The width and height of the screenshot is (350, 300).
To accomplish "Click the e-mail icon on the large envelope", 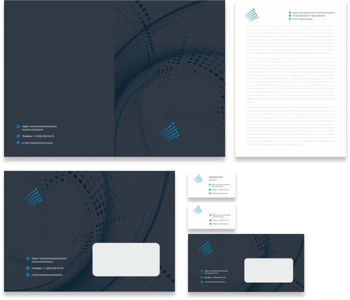I will click(28, 274).
